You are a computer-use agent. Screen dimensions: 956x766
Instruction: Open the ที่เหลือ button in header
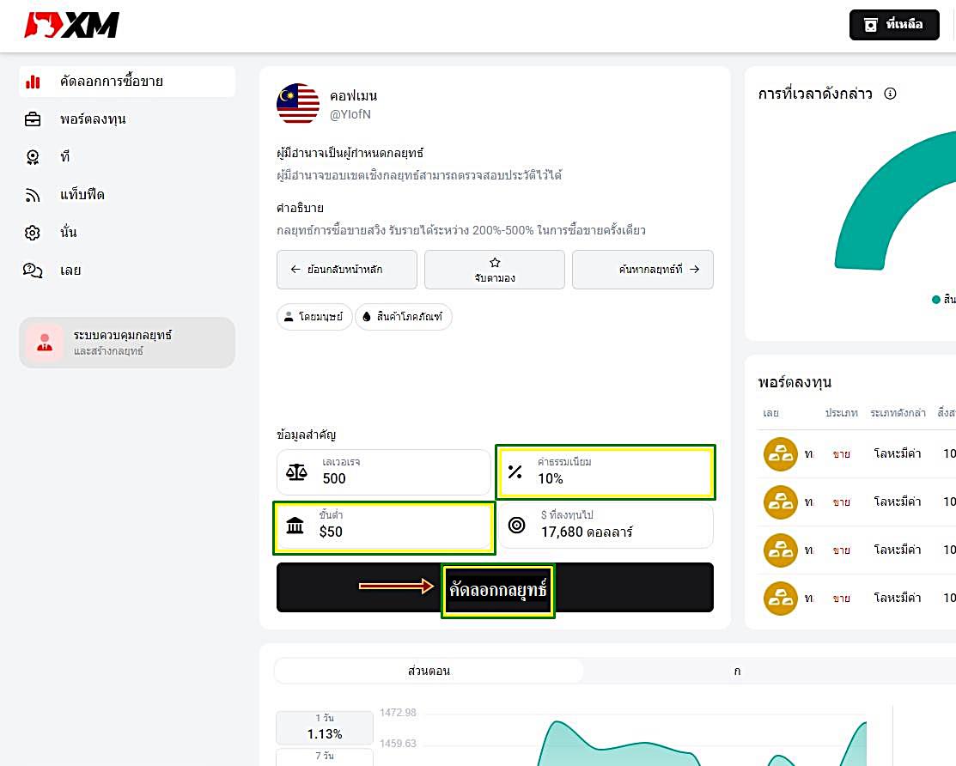tap(894, 25)
